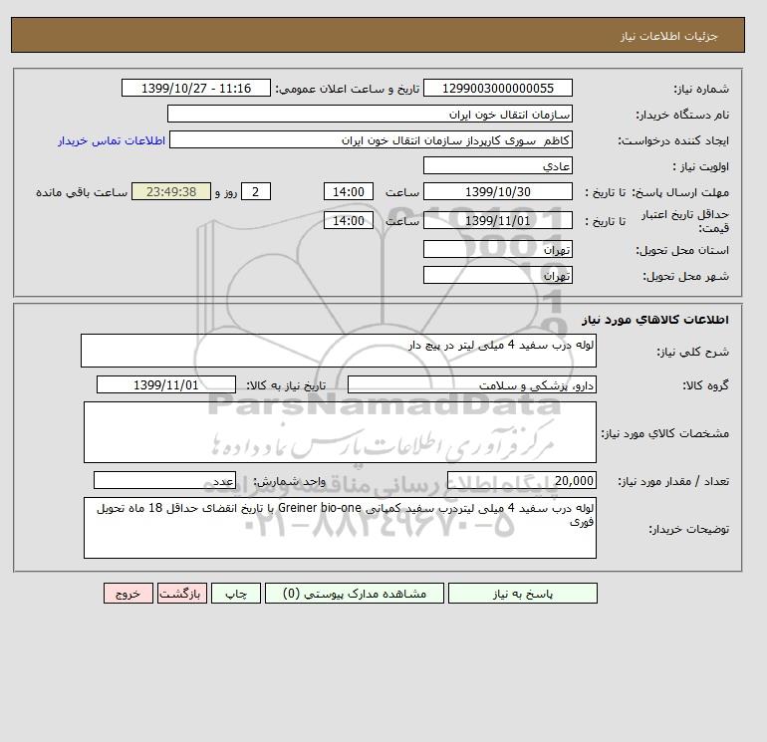Click the request creator field کاظم سوری

coord(371,139)
